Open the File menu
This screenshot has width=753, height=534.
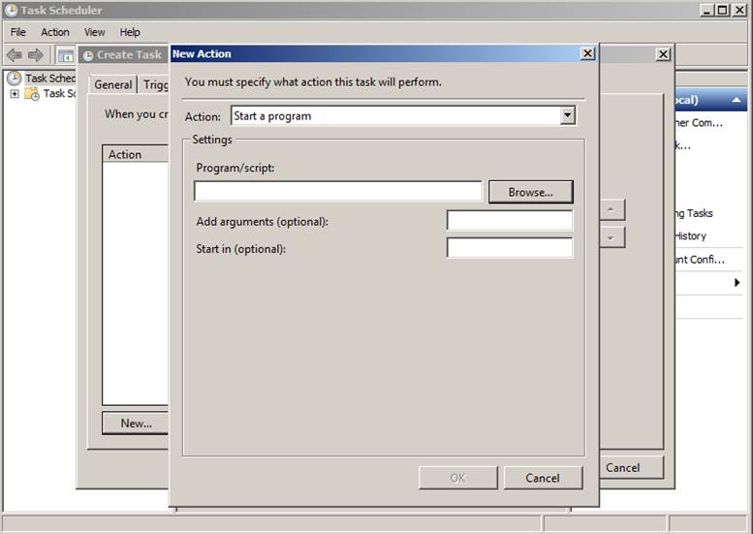pos(18,32)
